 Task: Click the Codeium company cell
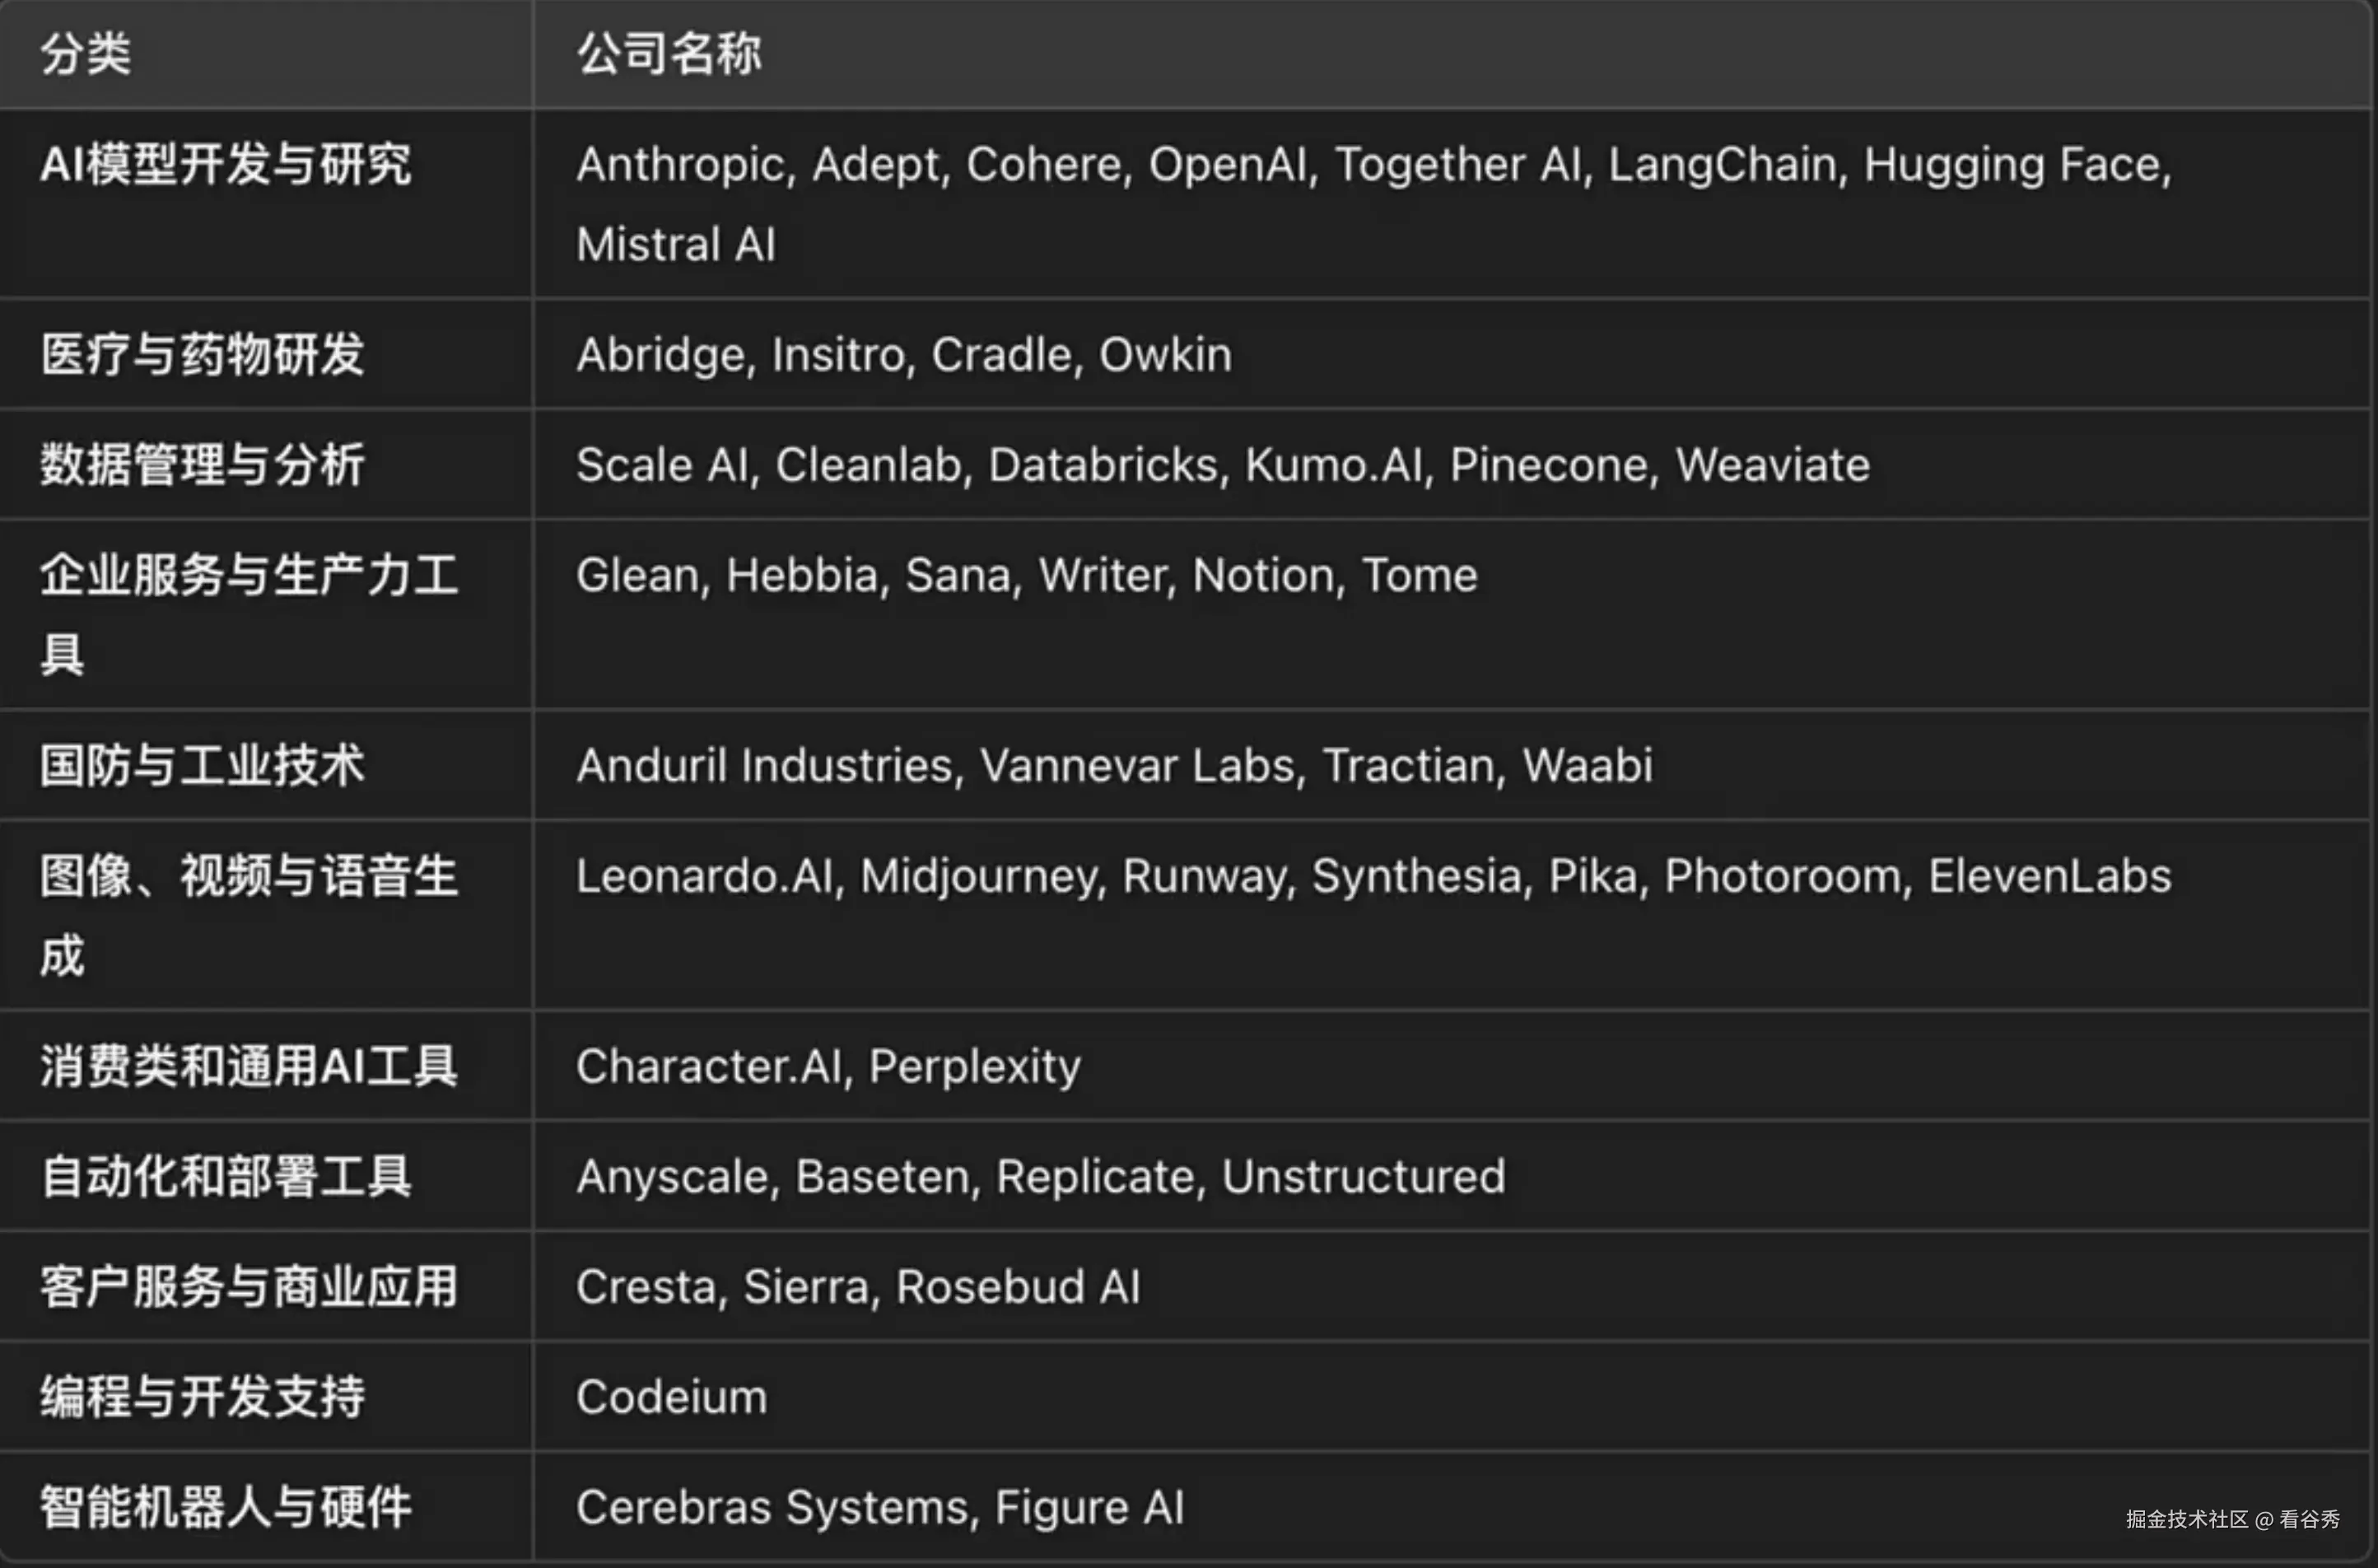pos(1452,1397)
